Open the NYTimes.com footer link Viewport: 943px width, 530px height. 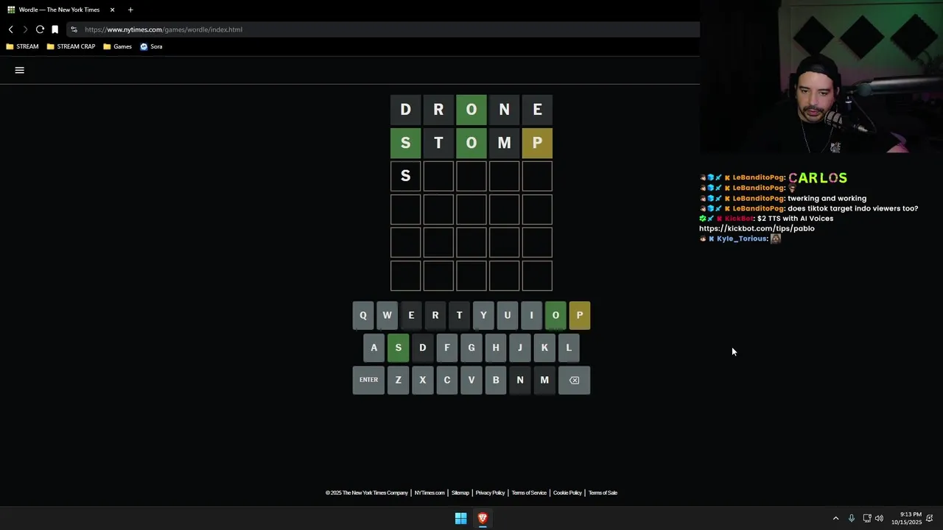[430, 493]
